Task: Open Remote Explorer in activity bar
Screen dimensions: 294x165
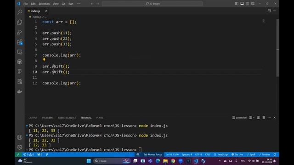Action: pyautogui.click(x=20, y=52)
